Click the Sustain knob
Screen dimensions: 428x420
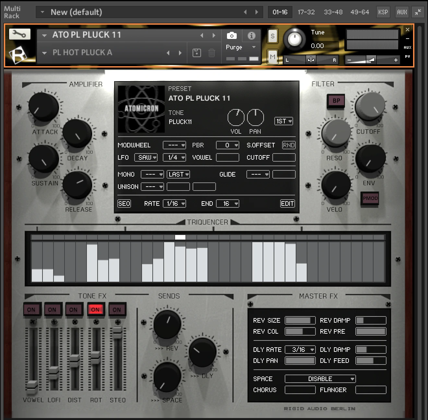(44, 159)
